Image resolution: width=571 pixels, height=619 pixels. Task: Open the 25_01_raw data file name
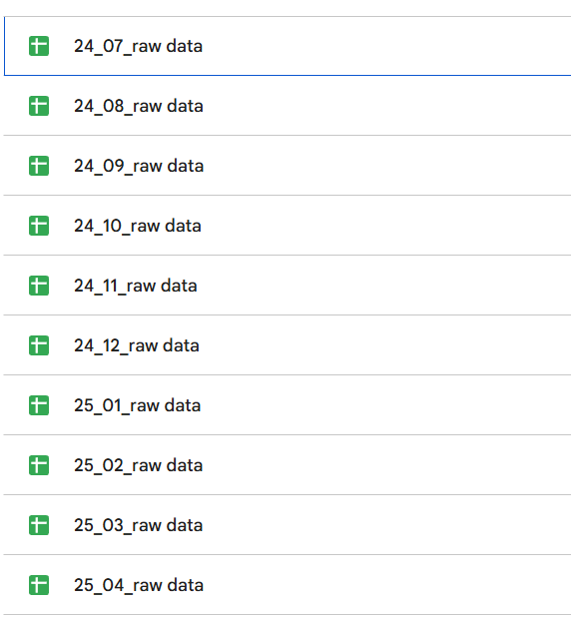pyautogui.click(x=138, y=405)
